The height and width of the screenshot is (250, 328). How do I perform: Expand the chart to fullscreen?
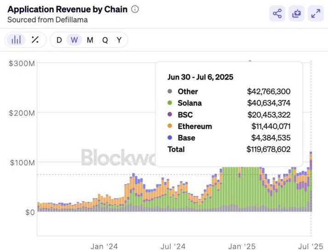[x=316, y=14]
